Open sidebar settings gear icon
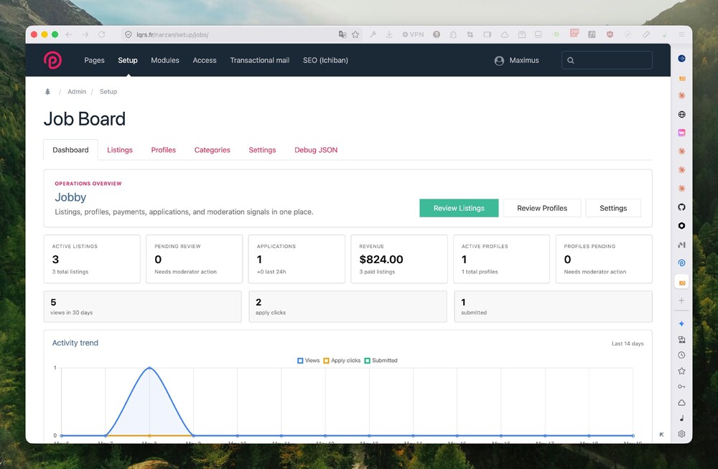 tap(681, 434)
